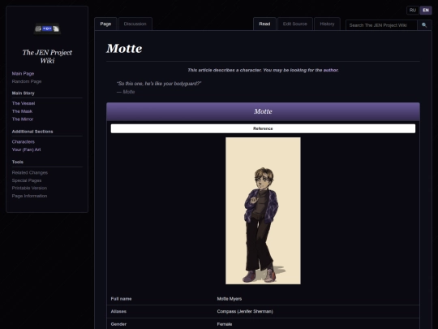This screenshot has height=329, width=438.
Task: Click the Additional Sections heading
Action: tap(32, 132)
